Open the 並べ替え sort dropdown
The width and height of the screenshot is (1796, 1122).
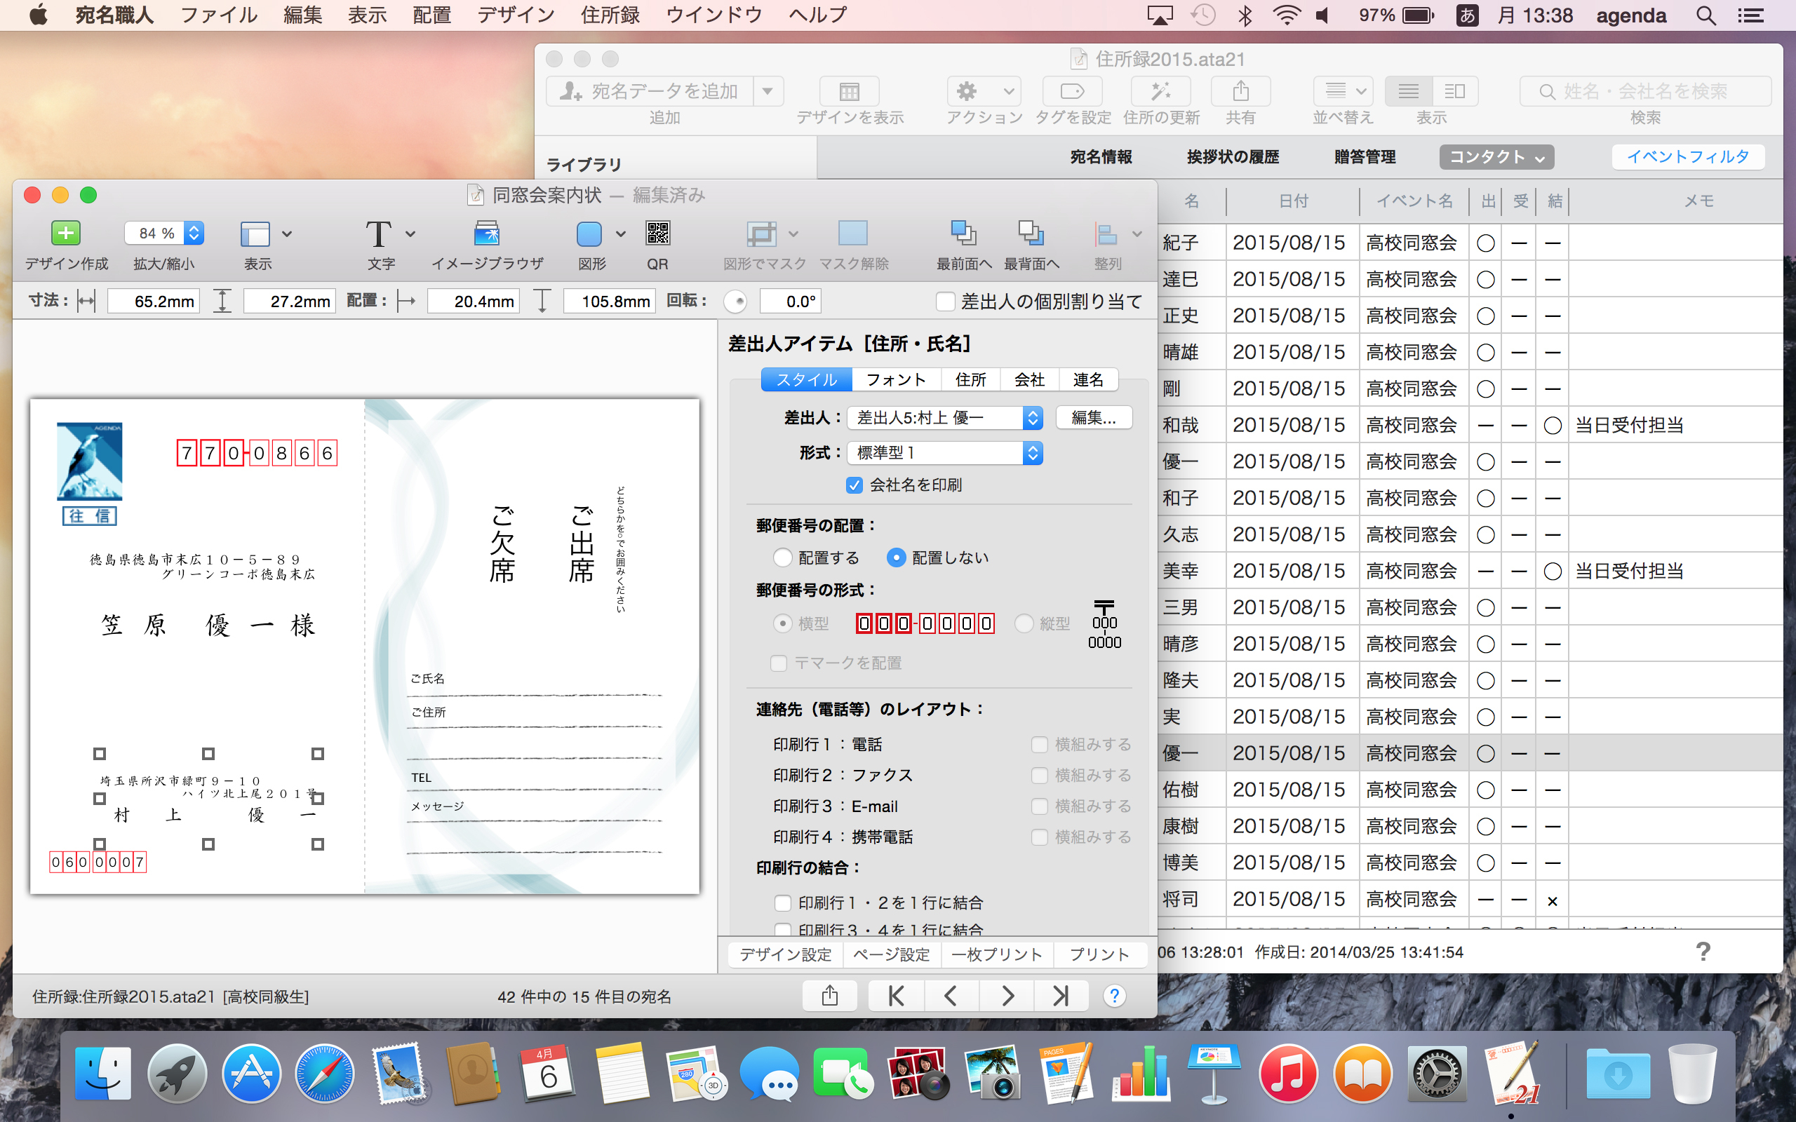point(1343,91)
